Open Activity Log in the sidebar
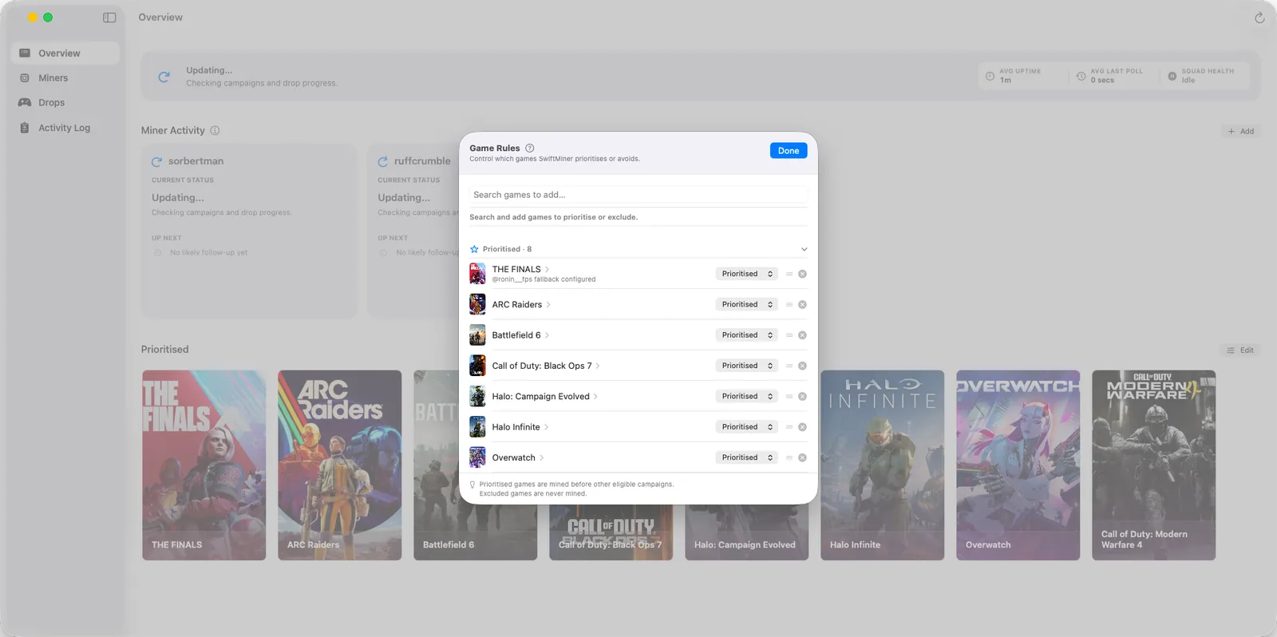Image resolution: width=1277 pixels, height=637 pixels. 65,128
